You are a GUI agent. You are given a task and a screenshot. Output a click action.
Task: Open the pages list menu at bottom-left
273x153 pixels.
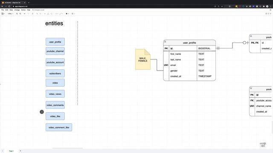(x=3, y=151)
